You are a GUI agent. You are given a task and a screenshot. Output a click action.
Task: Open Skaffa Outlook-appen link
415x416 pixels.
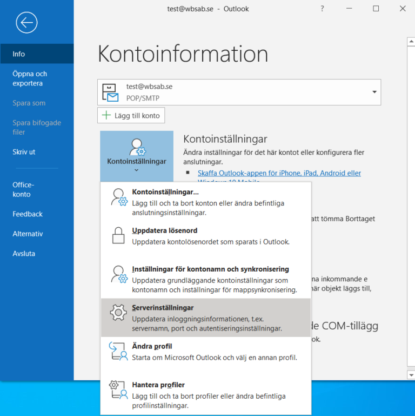point(279,173)
